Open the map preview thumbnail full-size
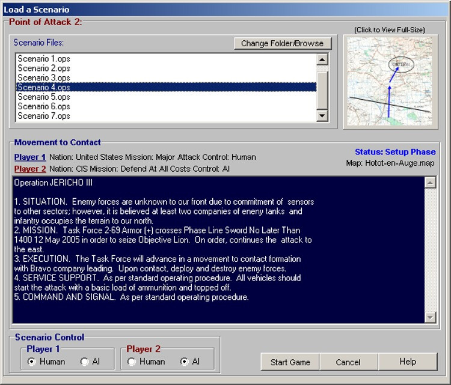Image resolution: width=451 pixels, height=385 pixels. coord(388,82)
